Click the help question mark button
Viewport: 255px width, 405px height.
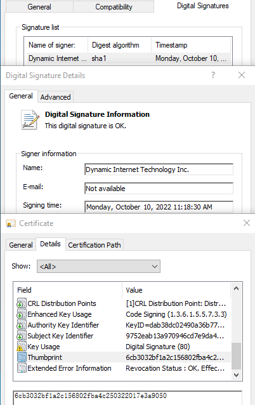pos(213,75)
